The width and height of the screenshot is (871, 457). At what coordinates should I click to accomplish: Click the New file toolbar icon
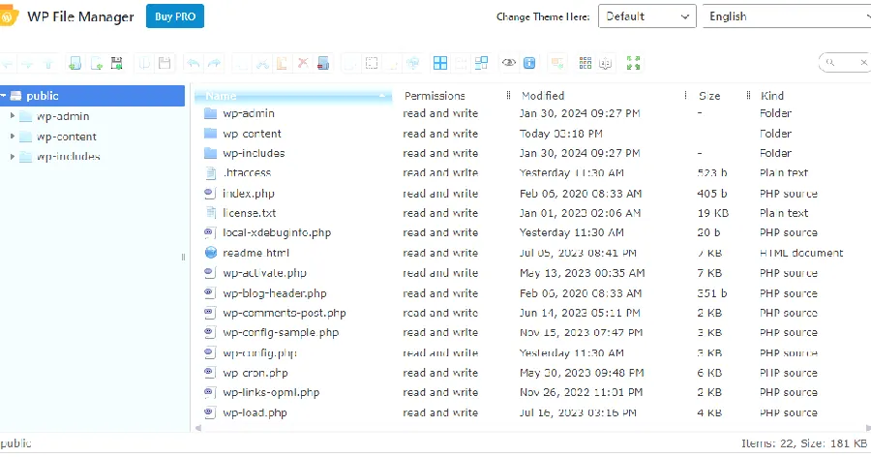point(96,63)
